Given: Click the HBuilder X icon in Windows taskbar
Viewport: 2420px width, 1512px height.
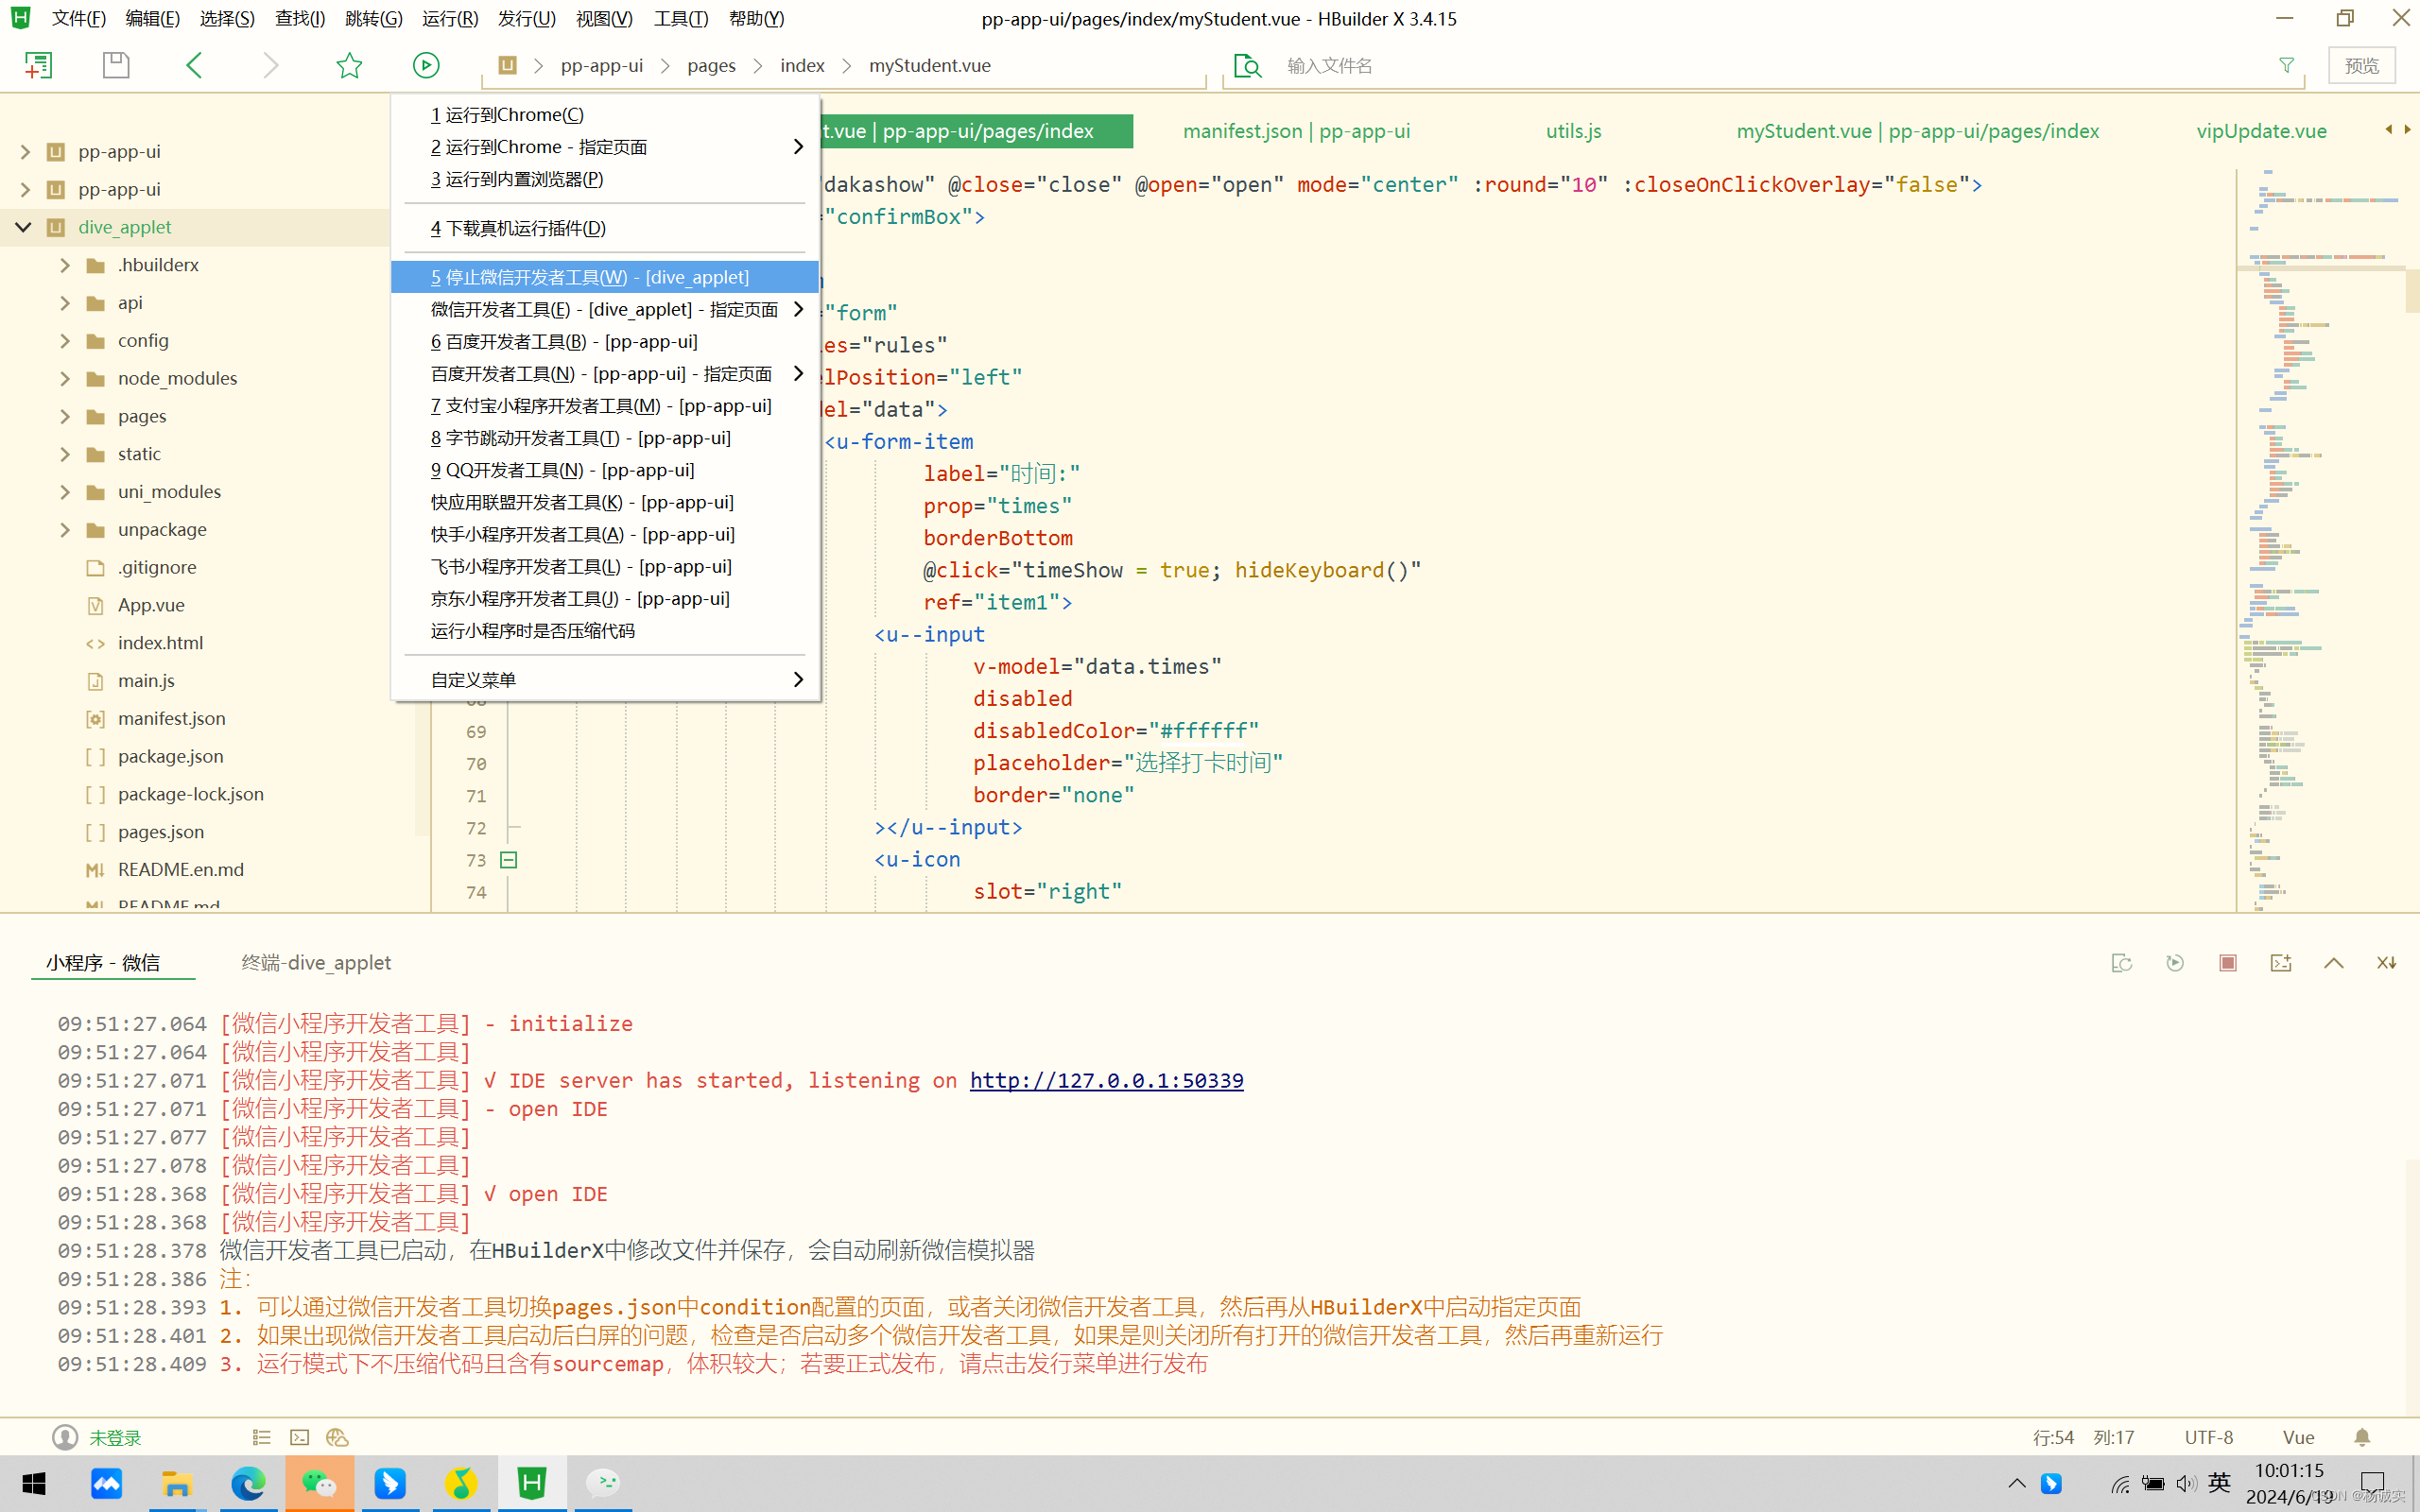Looking at the screenshot, I should tap(531, 1483).
